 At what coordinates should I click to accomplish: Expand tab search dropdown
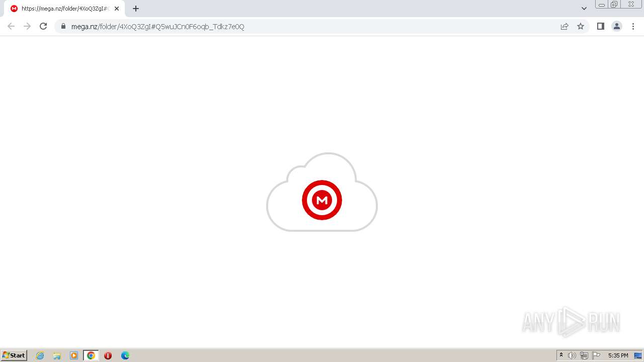point(584,9)
